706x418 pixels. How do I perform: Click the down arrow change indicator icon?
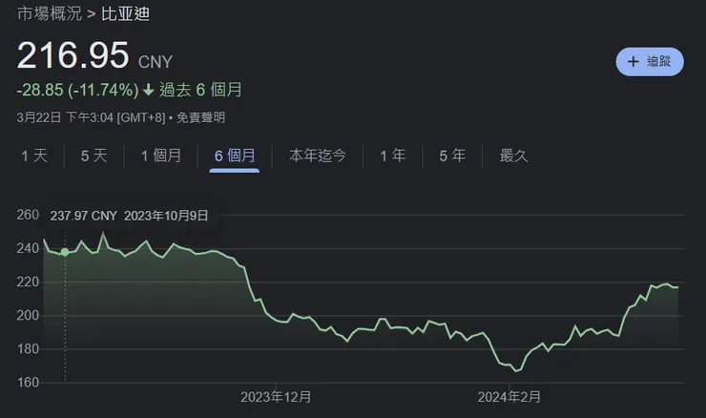point(149,90)
